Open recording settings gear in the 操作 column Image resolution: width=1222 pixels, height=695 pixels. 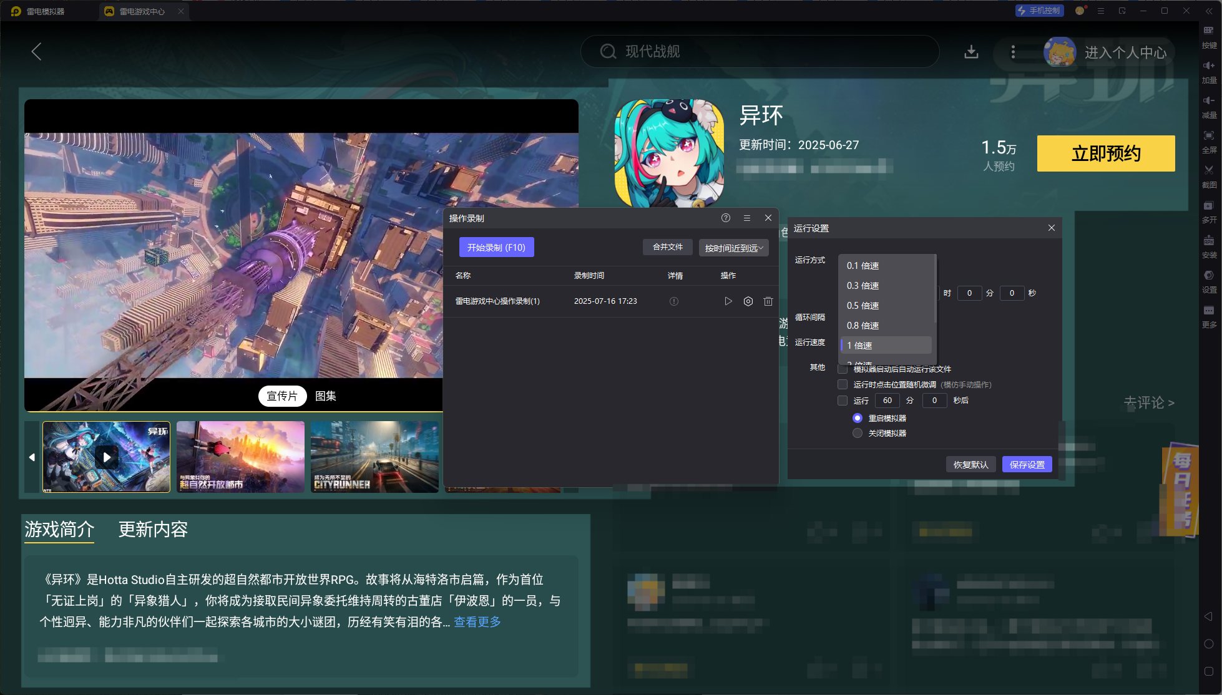(x=748, y=301)
